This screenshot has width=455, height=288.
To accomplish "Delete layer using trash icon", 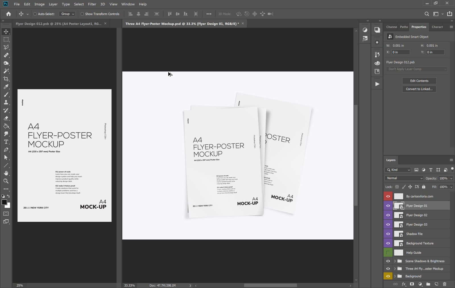I will [445, 284].
